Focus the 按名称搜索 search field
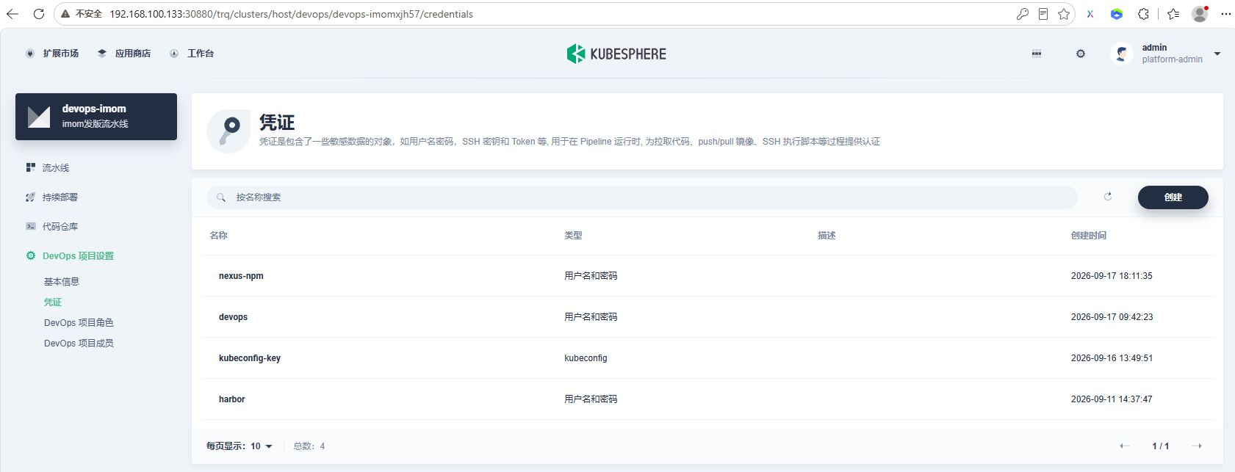Viewport: 1235px width, 472px height. (642, 197)
